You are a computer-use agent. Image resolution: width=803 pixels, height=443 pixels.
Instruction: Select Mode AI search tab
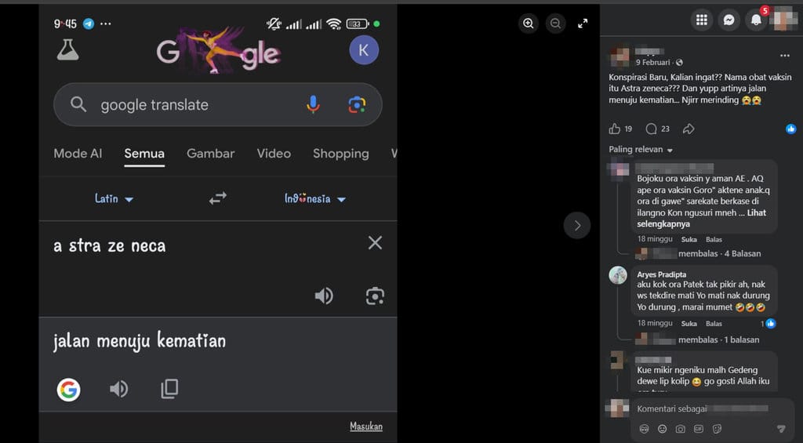pos(78,154)
